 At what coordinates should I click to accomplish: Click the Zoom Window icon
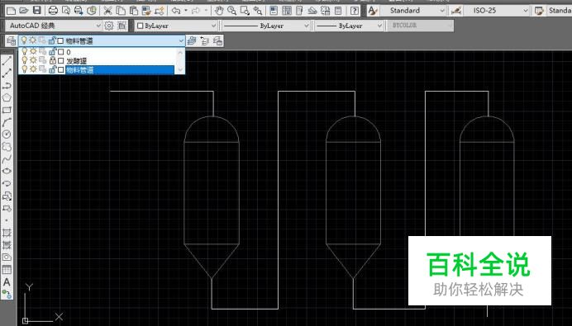245,11
